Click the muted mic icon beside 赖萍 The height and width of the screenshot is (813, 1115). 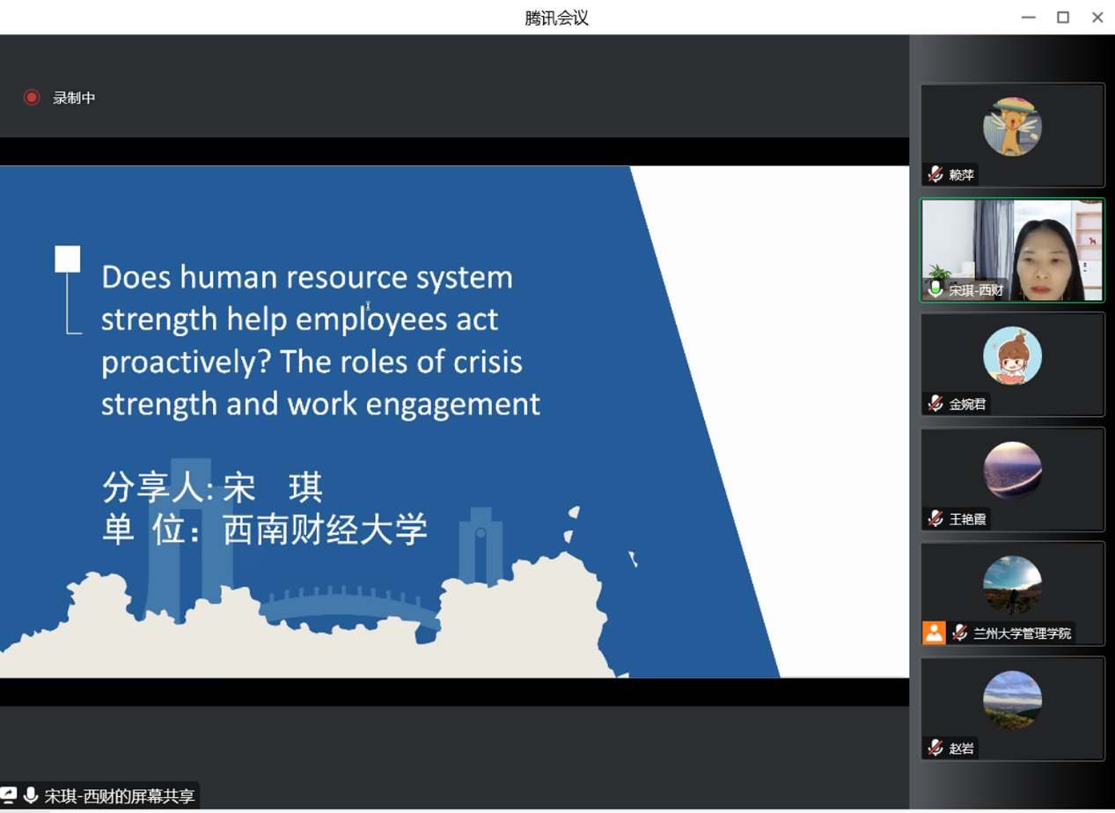935,175
